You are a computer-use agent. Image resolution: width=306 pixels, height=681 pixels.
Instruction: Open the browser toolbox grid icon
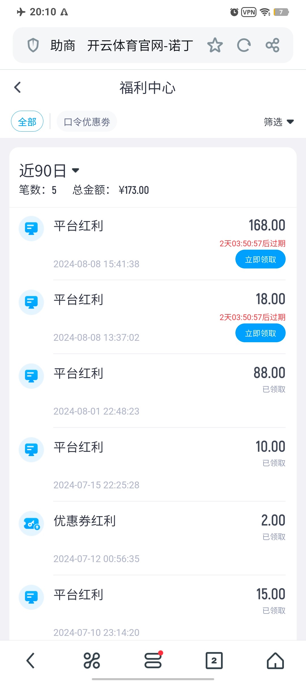tap(92, 661)
